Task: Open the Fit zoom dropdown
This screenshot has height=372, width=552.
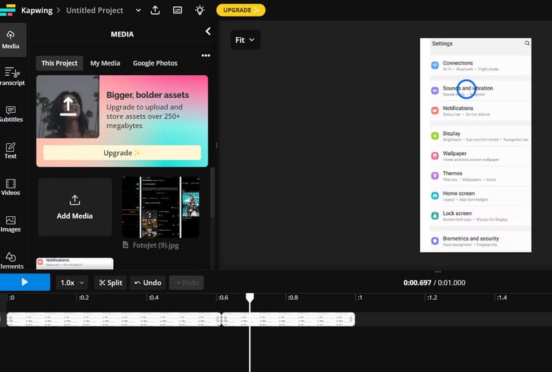Action: [245, 40]
